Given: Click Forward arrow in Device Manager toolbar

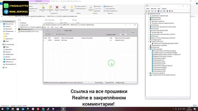Looking at the screenshot, I should (149, 11).
